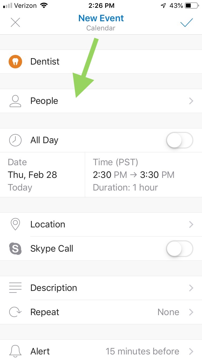Tap the Location pin icon
The height and width of the screenshot is (359, 202).
(15, 224)
